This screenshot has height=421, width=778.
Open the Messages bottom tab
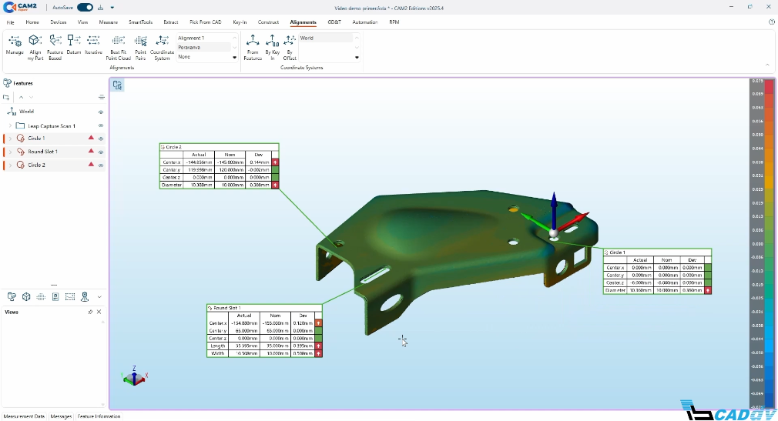point(61,416)
